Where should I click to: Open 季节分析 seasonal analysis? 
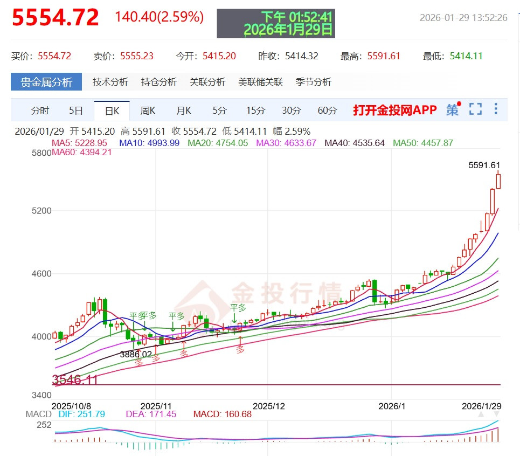coord(314,82)
